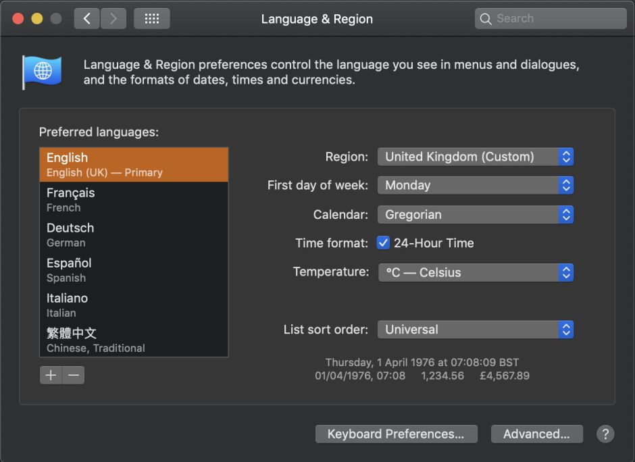Expand the First day of week dropdown
Screen dimensions: 635x462
475,185
